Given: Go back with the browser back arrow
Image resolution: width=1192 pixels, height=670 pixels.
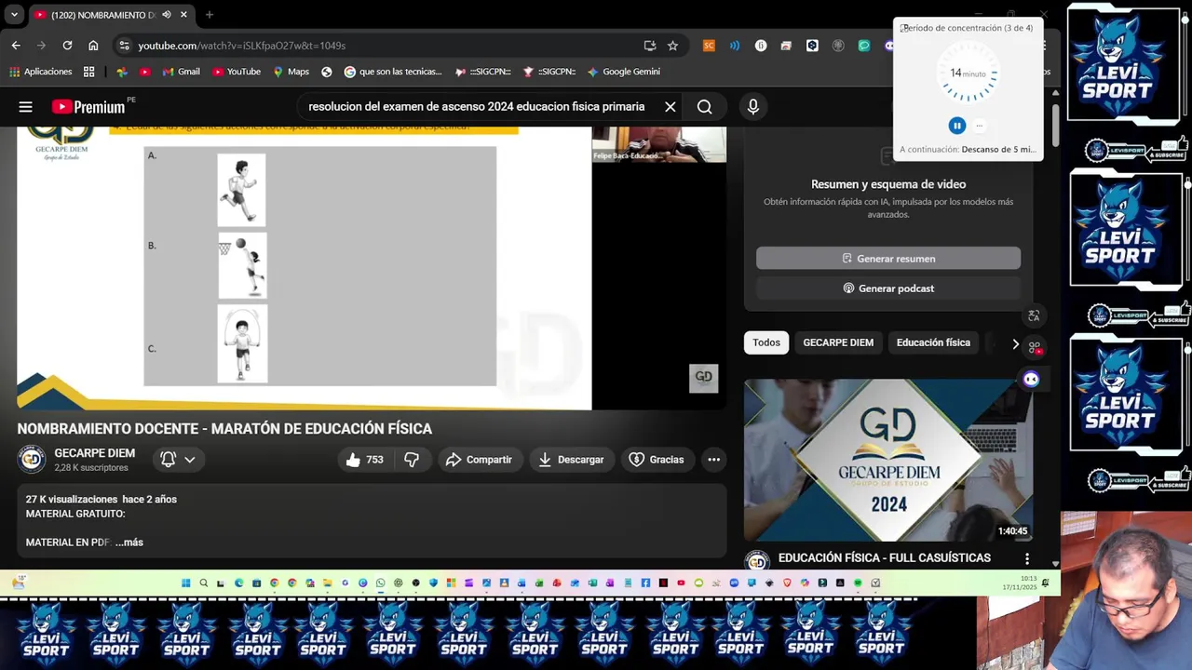Looking at the screenshot, I should [x=16, y=46].
